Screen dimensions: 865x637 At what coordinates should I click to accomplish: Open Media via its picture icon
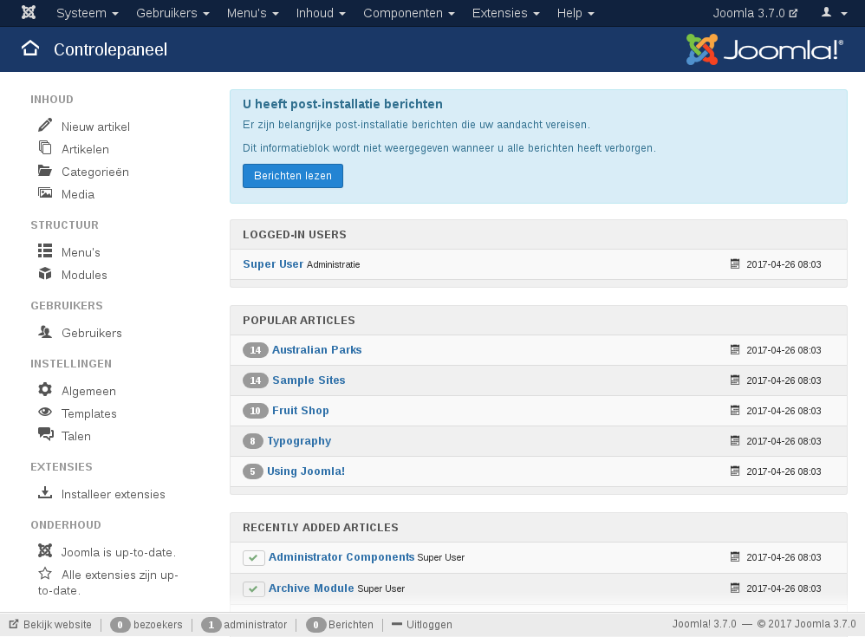(x=45, y=193)
